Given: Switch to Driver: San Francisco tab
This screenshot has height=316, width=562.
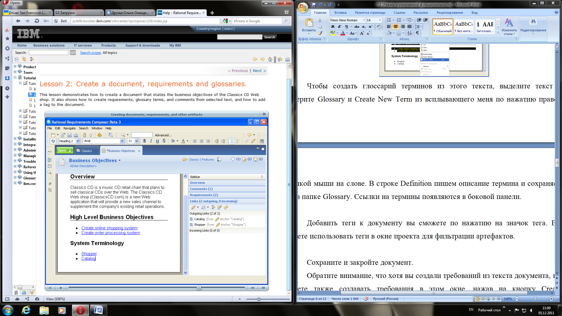Looking at the screenshot, I should pos(27,13).
